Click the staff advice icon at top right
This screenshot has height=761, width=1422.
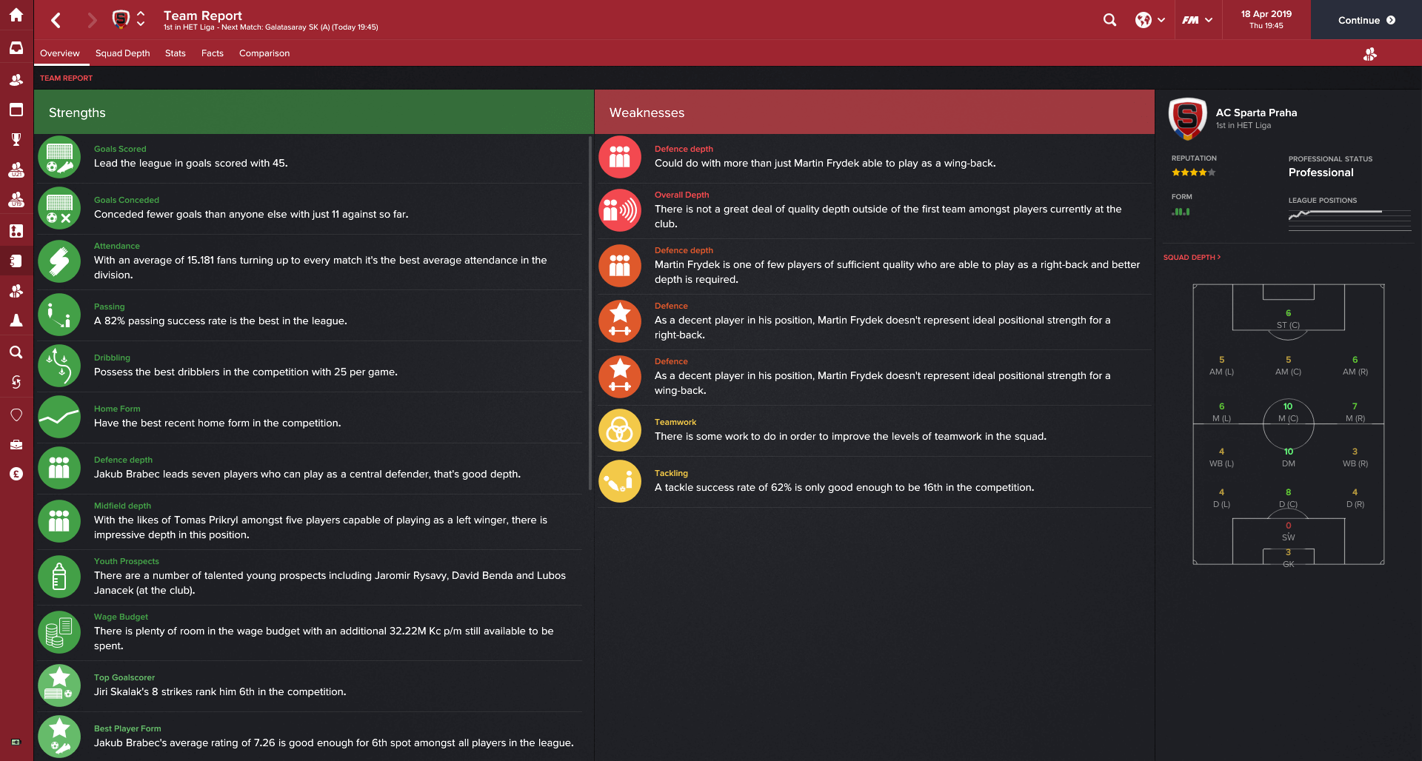pos(1369,53)
